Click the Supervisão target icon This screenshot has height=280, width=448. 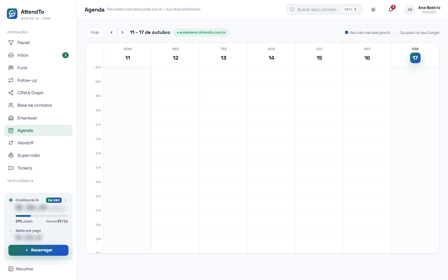[11, 155]
